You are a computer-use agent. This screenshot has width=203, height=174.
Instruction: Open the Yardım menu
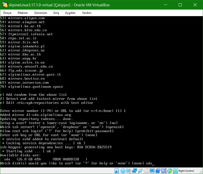pos(87,13)
